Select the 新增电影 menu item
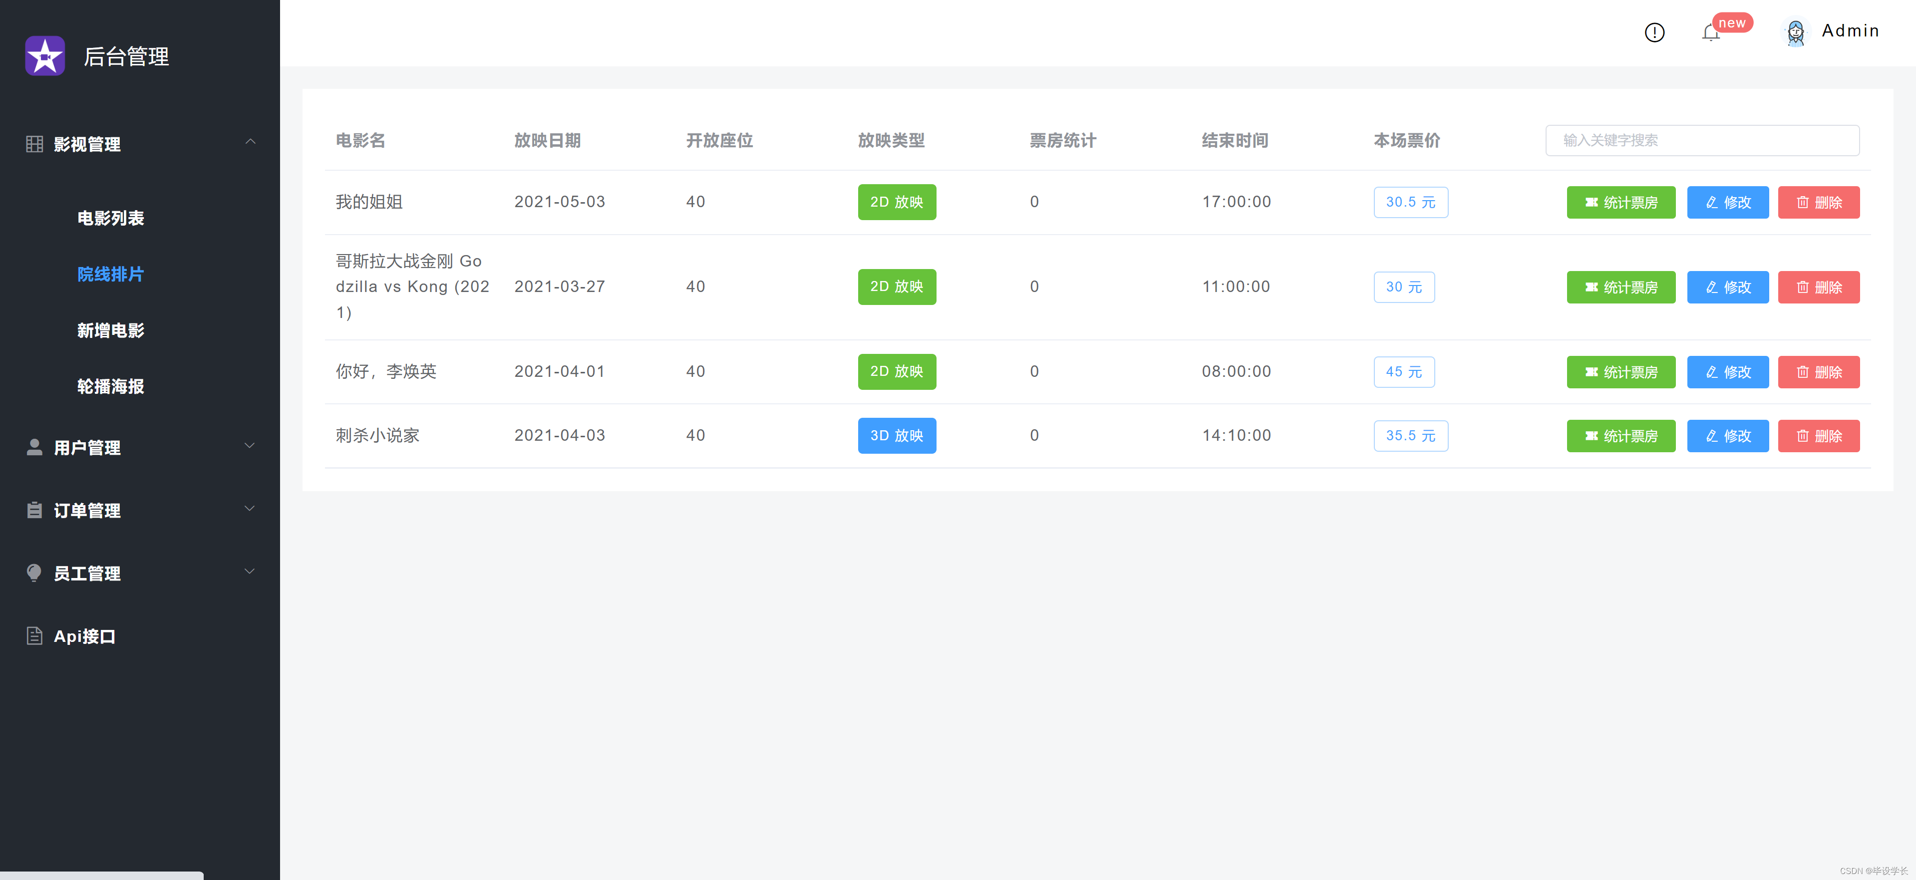 [111, 330]
